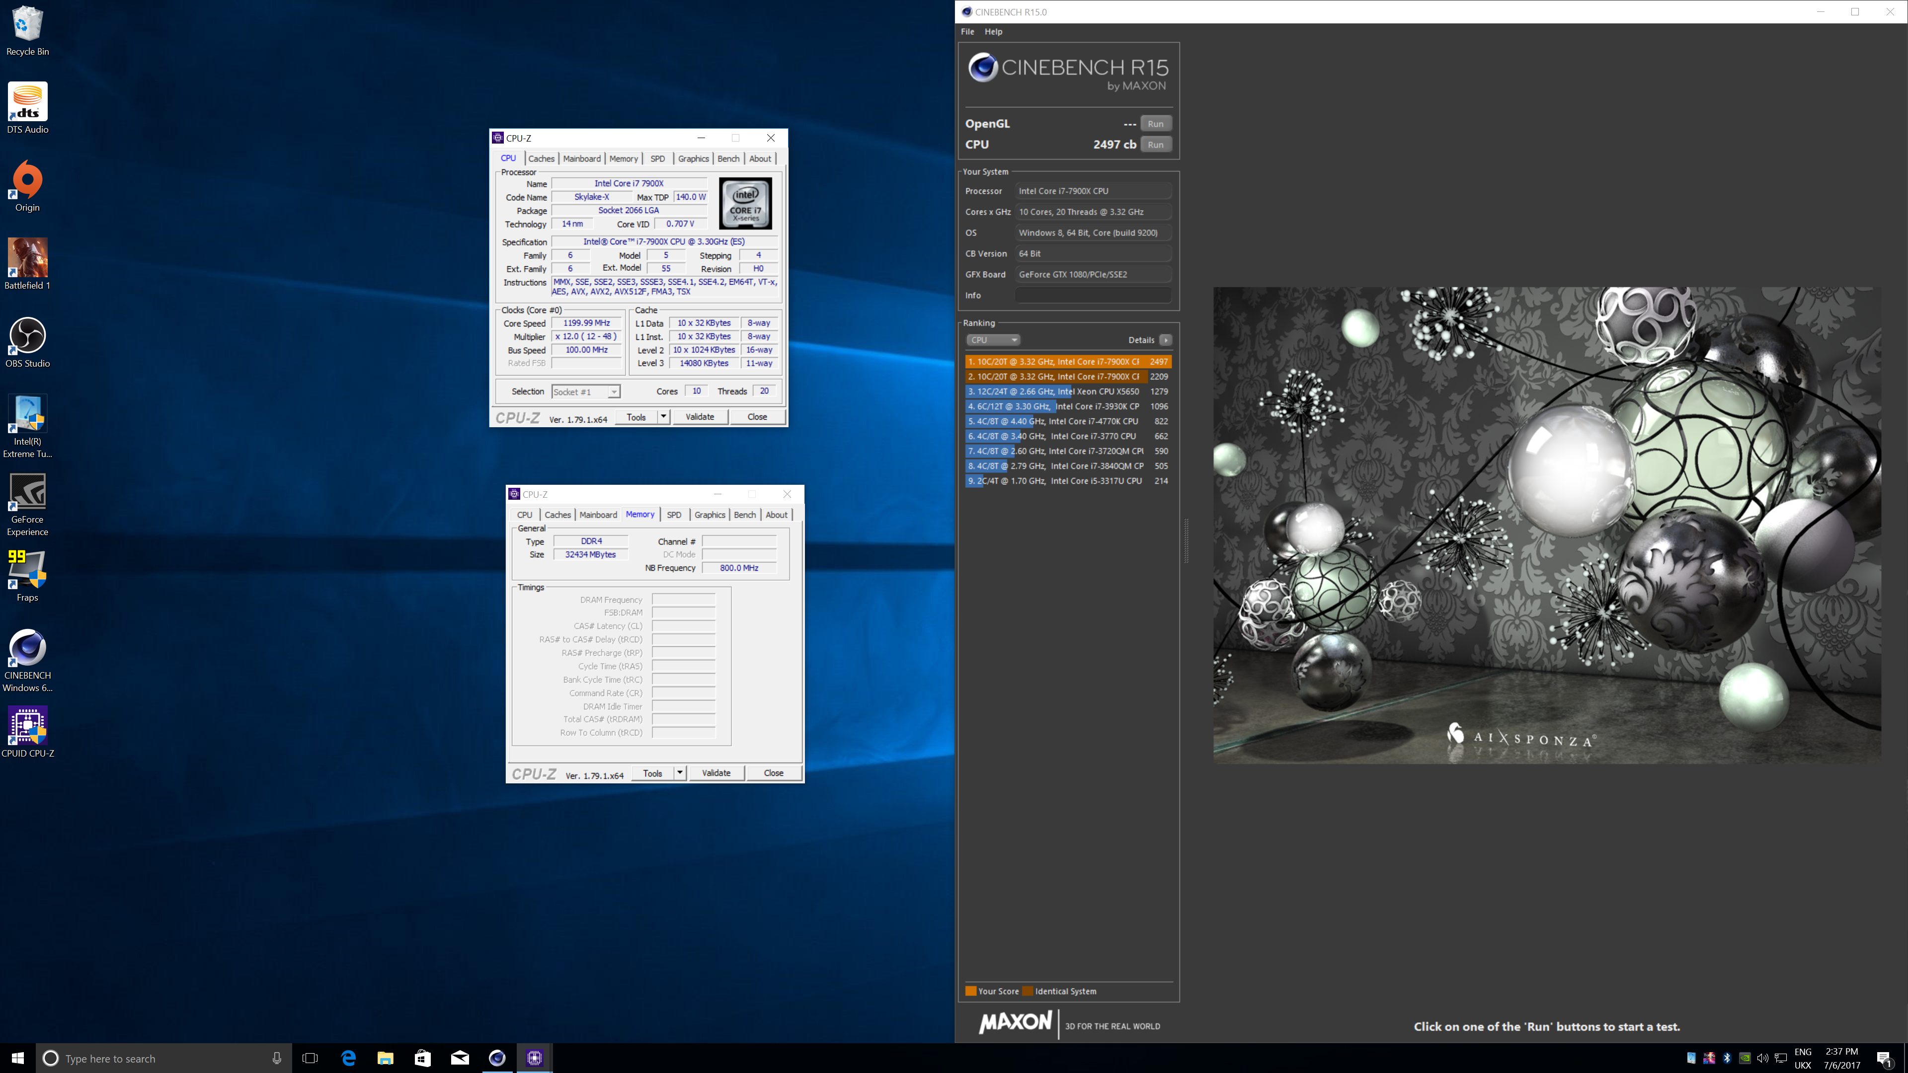Screen dimensions: 1908x1073
Task: Open Tools dropdown arrow in upper CPU-Z
Action: point(664,417)
